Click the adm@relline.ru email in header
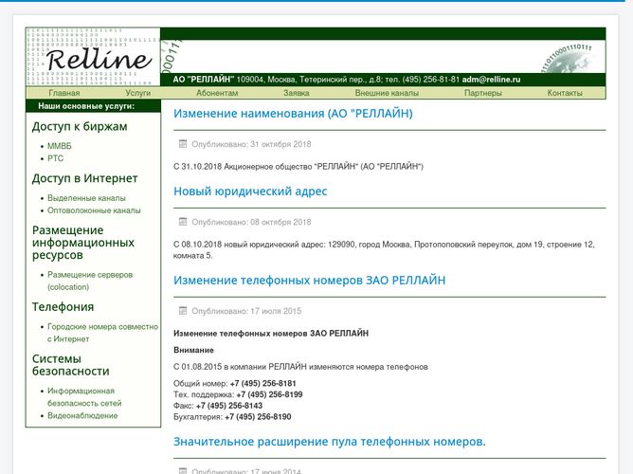The height and width of the screenshot is (474, 633). tap(491, 80)
